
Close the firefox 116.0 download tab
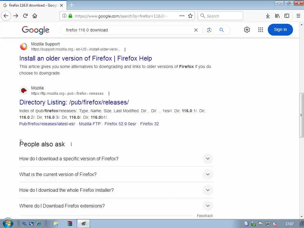click(61, 5)
